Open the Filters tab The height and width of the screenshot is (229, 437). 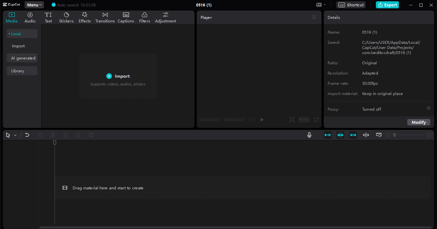point(144,17)
